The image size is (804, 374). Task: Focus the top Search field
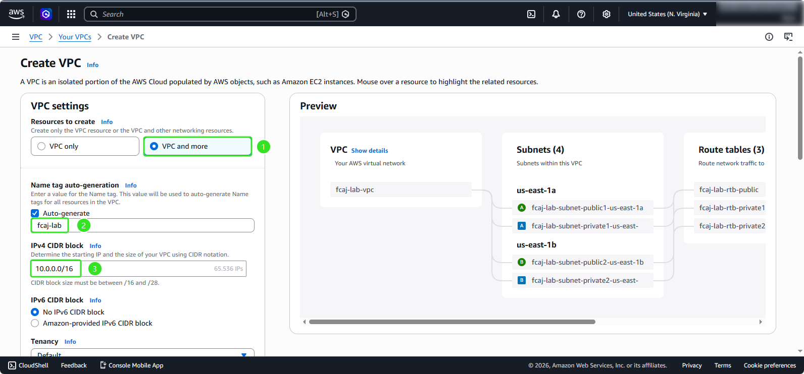pyautogui.click(x=220, y=14)
